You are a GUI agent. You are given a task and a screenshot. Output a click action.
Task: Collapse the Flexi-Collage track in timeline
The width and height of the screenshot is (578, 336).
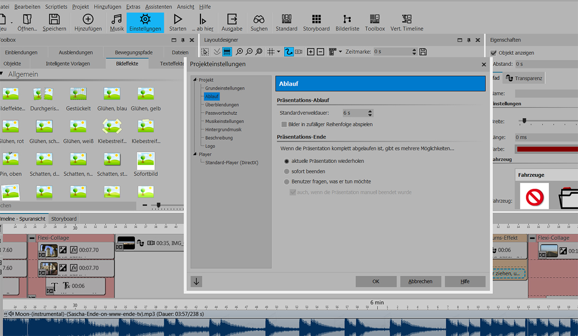pos(32,238)
